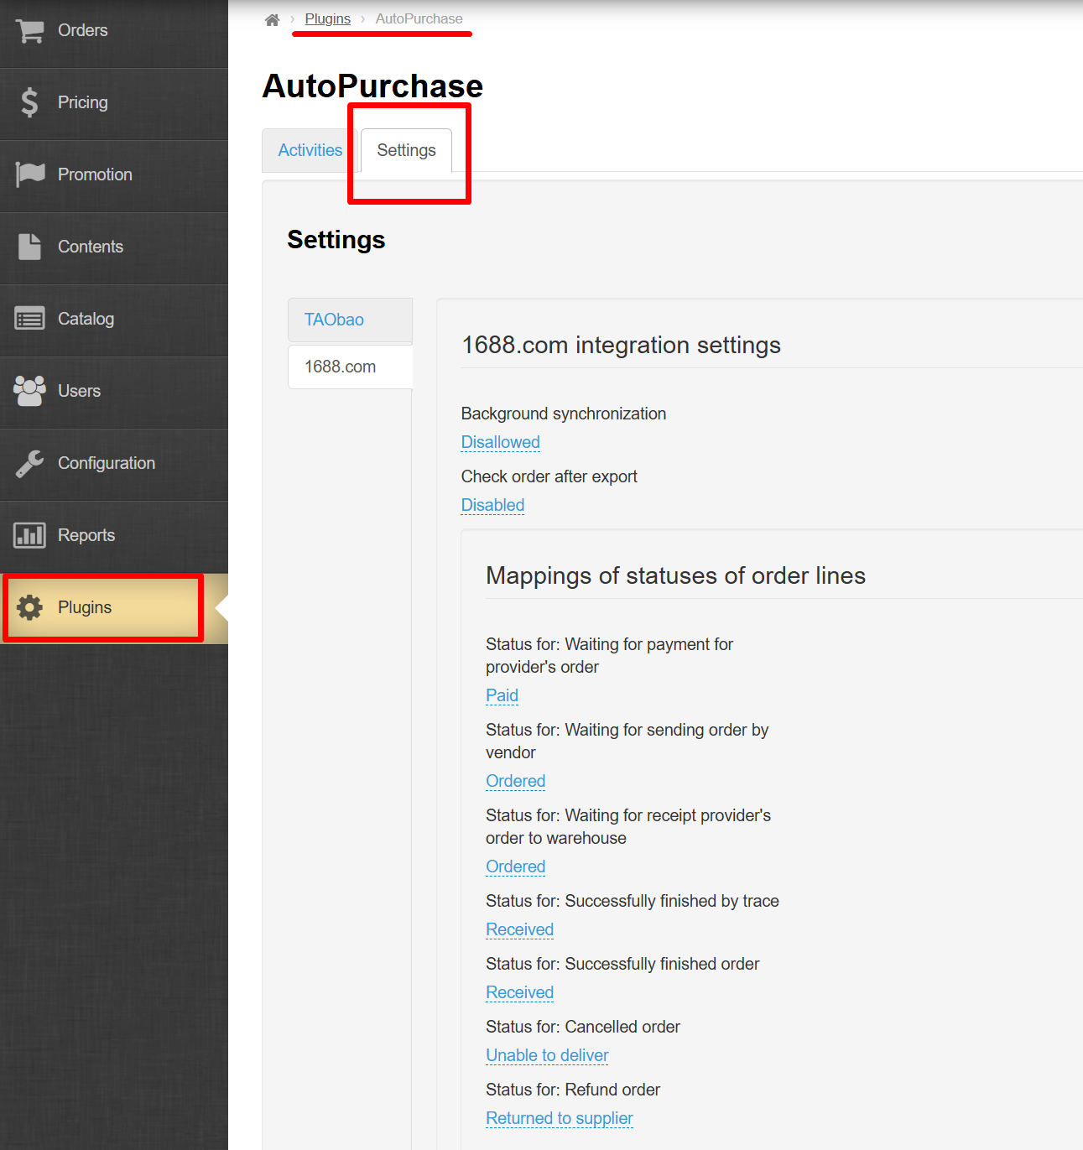Viewport: 1083px width, 1150px height.
Task: Click the Promotion flag icon
Action: pos(30,174)
